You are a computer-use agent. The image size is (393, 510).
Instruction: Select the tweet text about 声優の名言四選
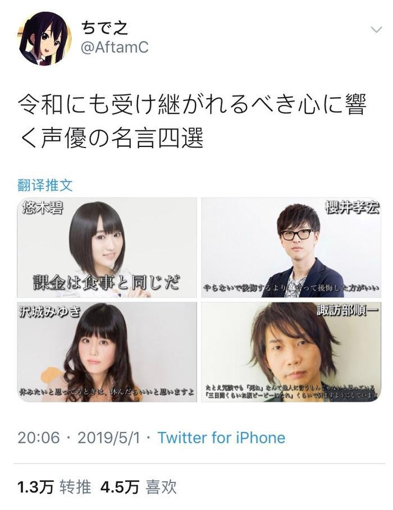192,121
